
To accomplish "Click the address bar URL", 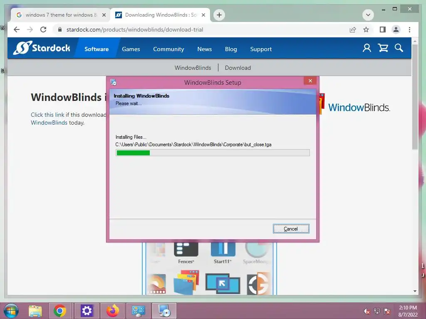I will tap(135, 29).
